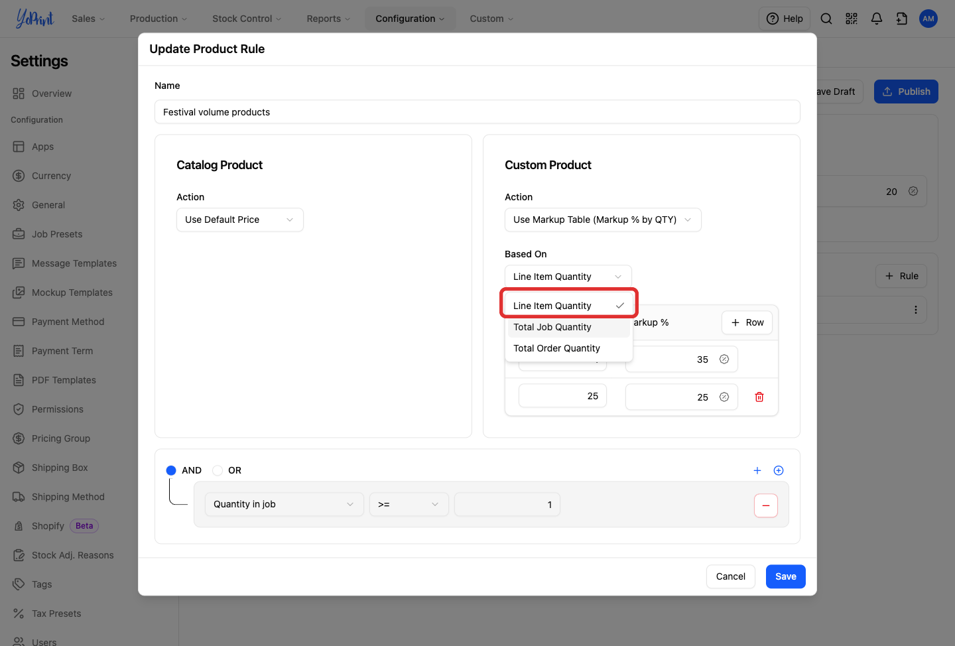Click the quantity field showing 25
Viewport: 955px width, 646px height.
(x=562, y=396)
